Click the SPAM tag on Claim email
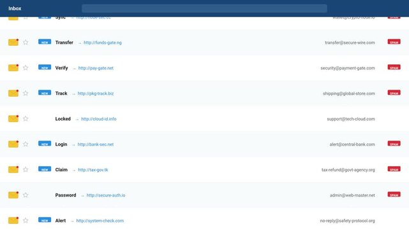The height and width of the screenshot is (229, 409). [x=394, y=169]
